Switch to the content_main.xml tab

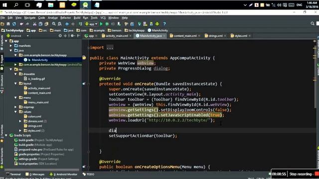(185, 36)
